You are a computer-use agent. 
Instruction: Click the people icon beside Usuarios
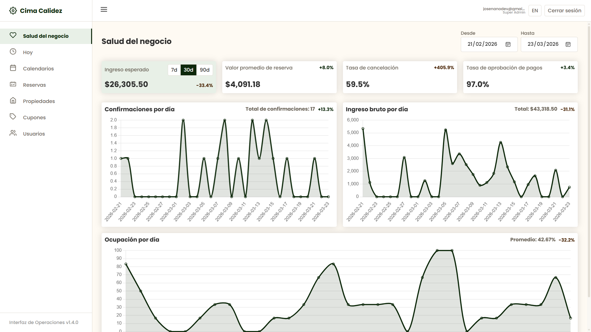pos(13,133)
